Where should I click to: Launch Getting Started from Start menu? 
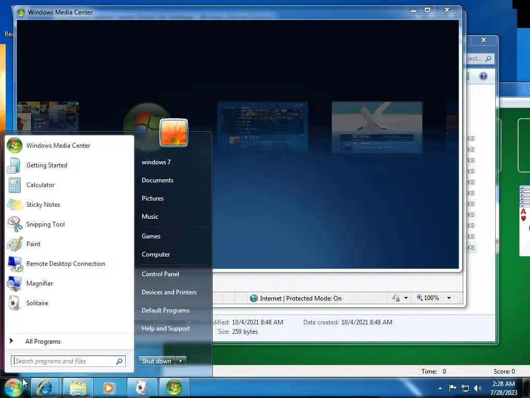tap(70, 165)
